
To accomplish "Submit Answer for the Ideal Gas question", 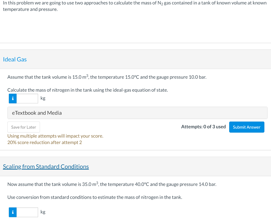I will coord(247,127).
